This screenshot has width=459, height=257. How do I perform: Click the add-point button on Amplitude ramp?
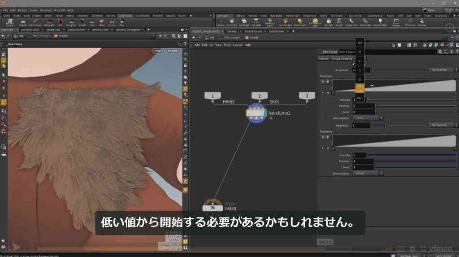pyautogui.click(x=328, y=82)
